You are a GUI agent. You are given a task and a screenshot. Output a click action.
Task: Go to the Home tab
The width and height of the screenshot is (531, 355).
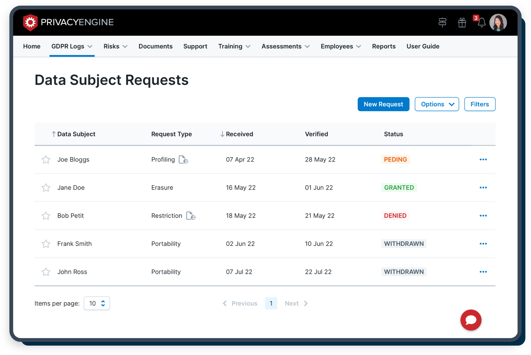[x=31, y=46]
